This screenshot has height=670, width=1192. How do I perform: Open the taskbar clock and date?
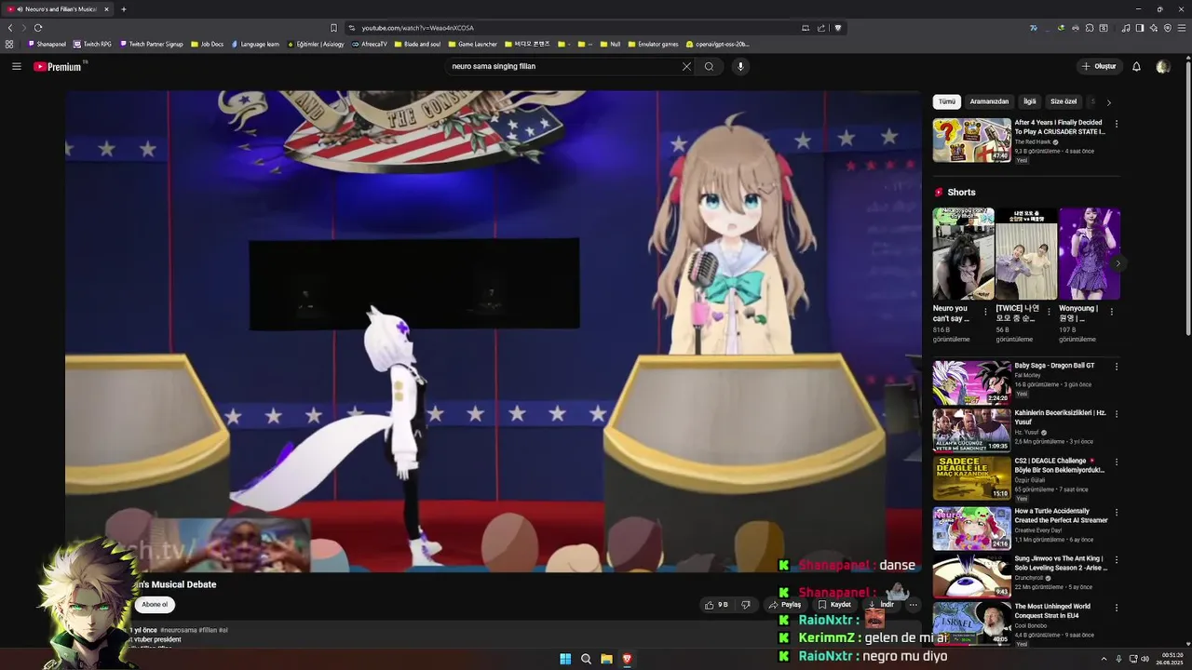[x=1172, y=659]
